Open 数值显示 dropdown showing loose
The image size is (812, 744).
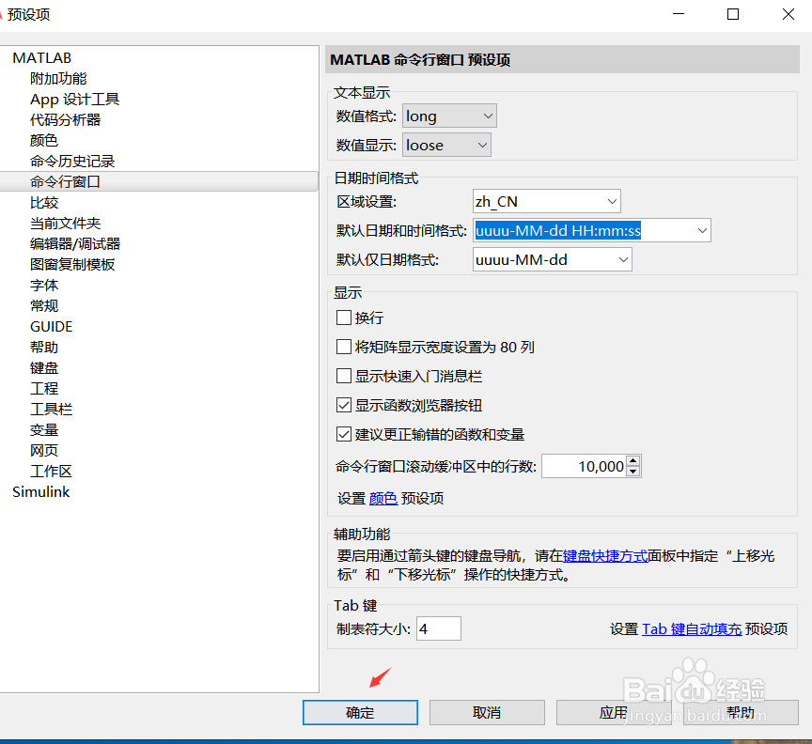(446, 145)
